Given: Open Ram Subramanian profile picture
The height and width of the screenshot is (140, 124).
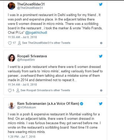Looking at the screenshot, I should tap(11, 106).
